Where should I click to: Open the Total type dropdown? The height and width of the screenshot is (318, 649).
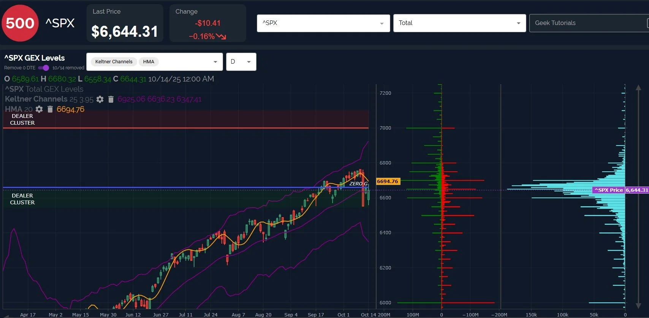click(x=459, y=23)
